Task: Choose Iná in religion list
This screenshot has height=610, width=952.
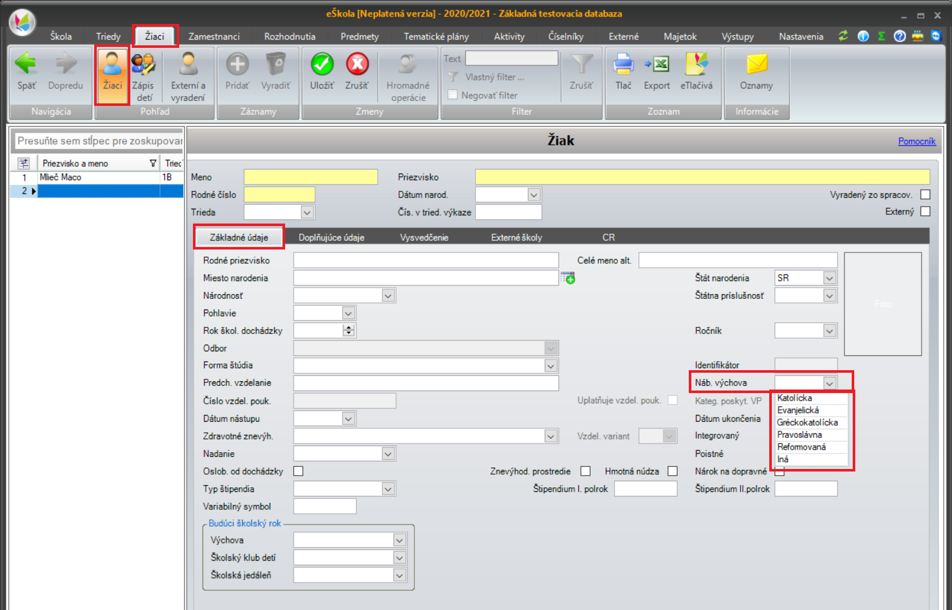Action: click(x=811, y=459)
